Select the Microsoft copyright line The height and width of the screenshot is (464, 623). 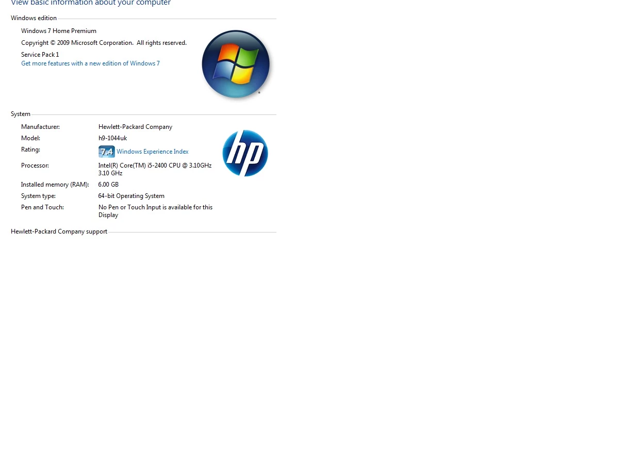click(104, 43)
